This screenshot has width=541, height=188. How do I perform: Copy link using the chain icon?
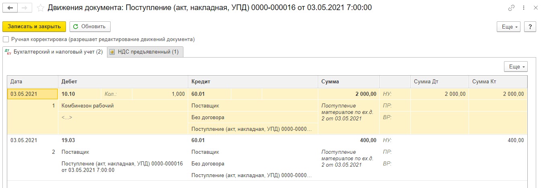512,8
